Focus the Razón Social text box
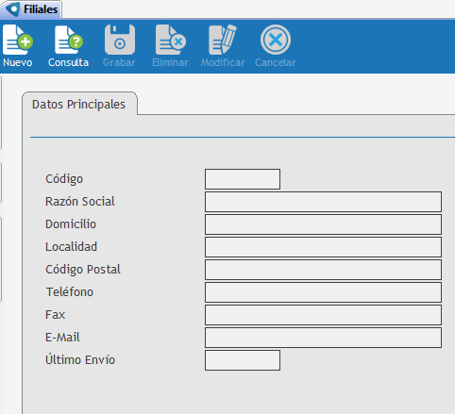 point(323,202)
